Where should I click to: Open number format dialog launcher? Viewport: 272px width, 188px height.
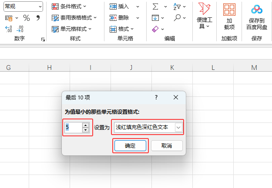click(x=43, y=40)
